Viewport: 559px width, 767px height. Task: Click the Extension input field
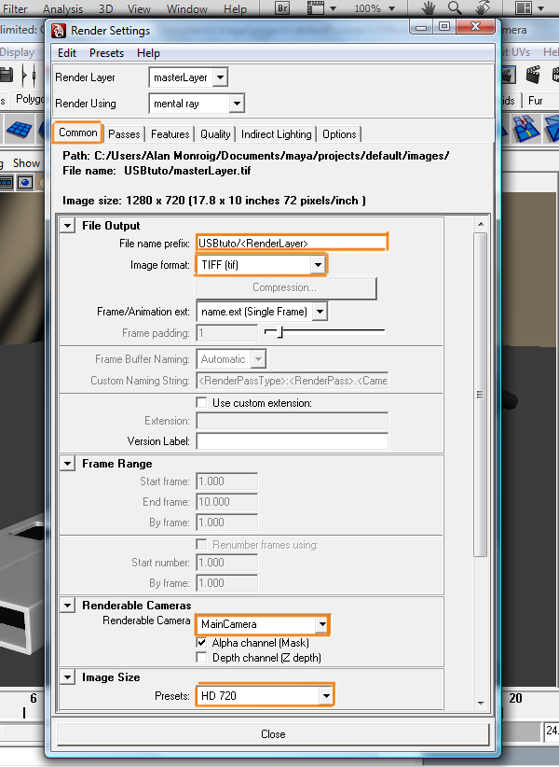[x=292, y=421]
